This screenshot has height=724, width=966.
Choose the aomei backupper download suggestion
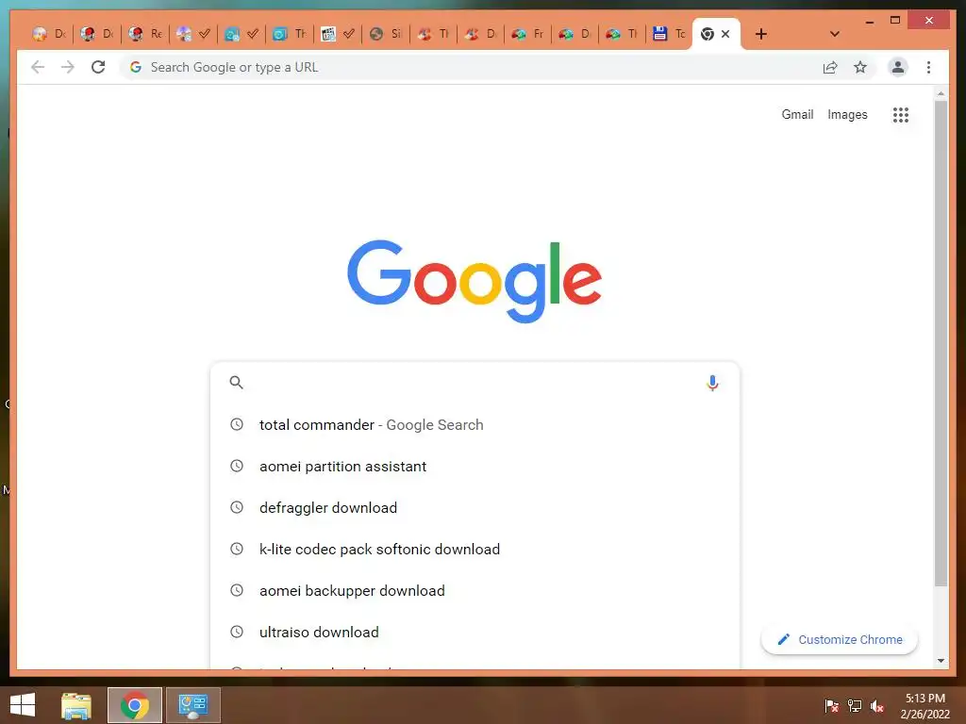tap(475, 590)
